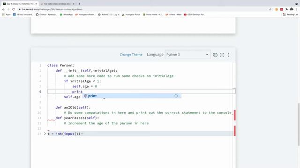
Task: Close the 'Are static class variables' tab
Action: (74, 4)
